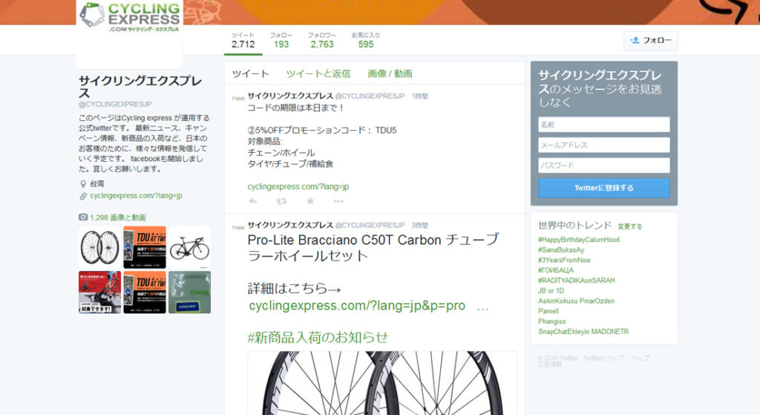
Task: Open the black road bike thumbnail
Action: pos(189,247)
